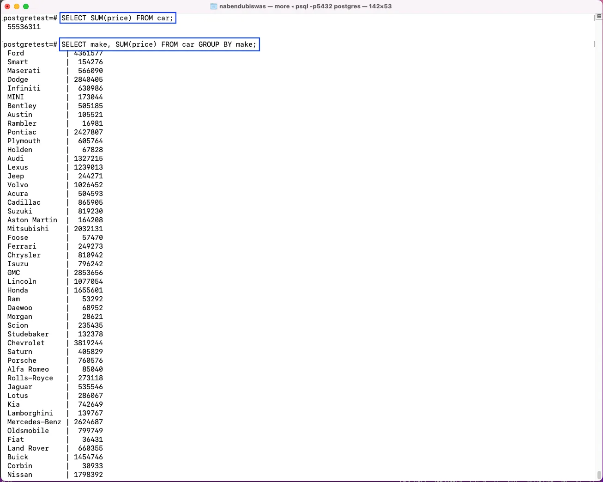Click the MINI sum value 173044

pyautogui.click(x=90, y=97)
